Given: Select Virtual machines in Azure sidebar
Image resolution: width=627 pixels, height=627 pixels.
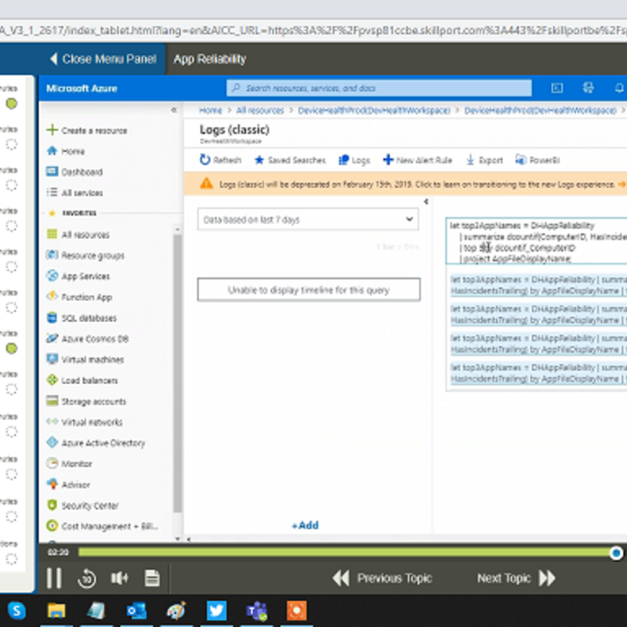Looking at the screenshot, I should click(x=92, y=360).
